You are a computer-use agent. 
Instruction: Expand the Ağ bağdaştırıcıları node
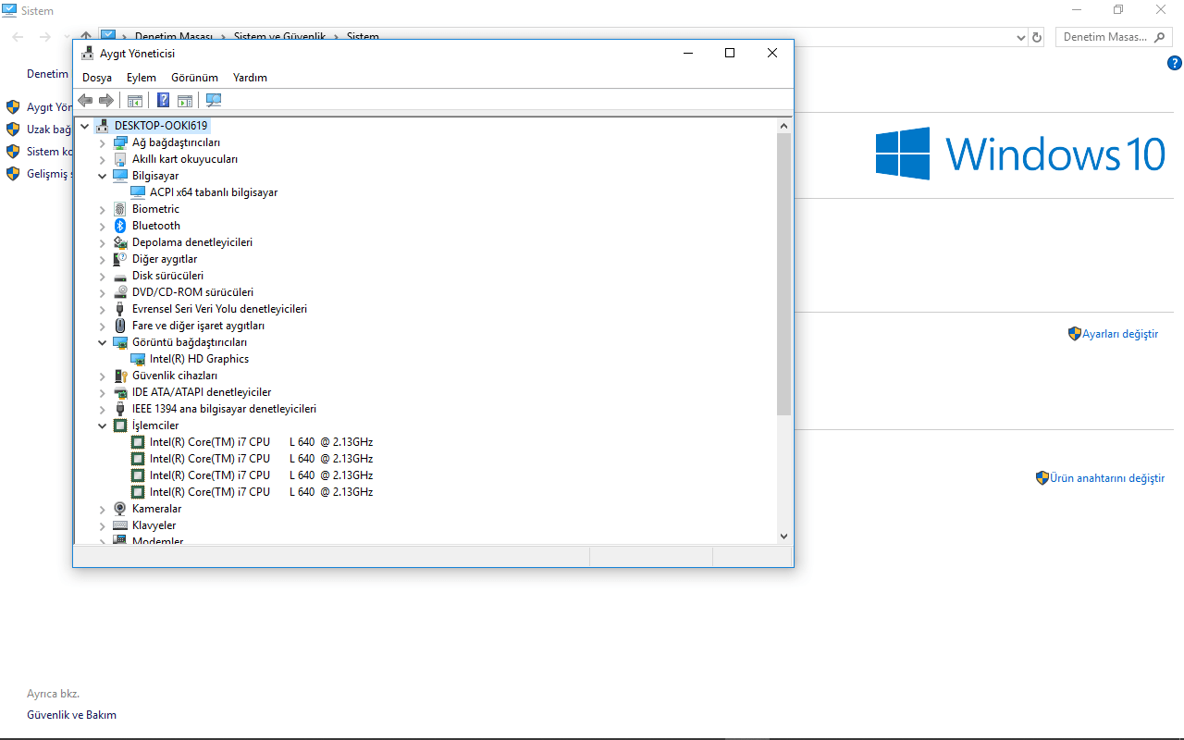[x=103, y=142]
